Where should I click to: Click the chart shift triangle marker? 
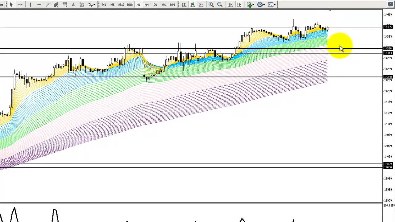click(x=330, y=10)
